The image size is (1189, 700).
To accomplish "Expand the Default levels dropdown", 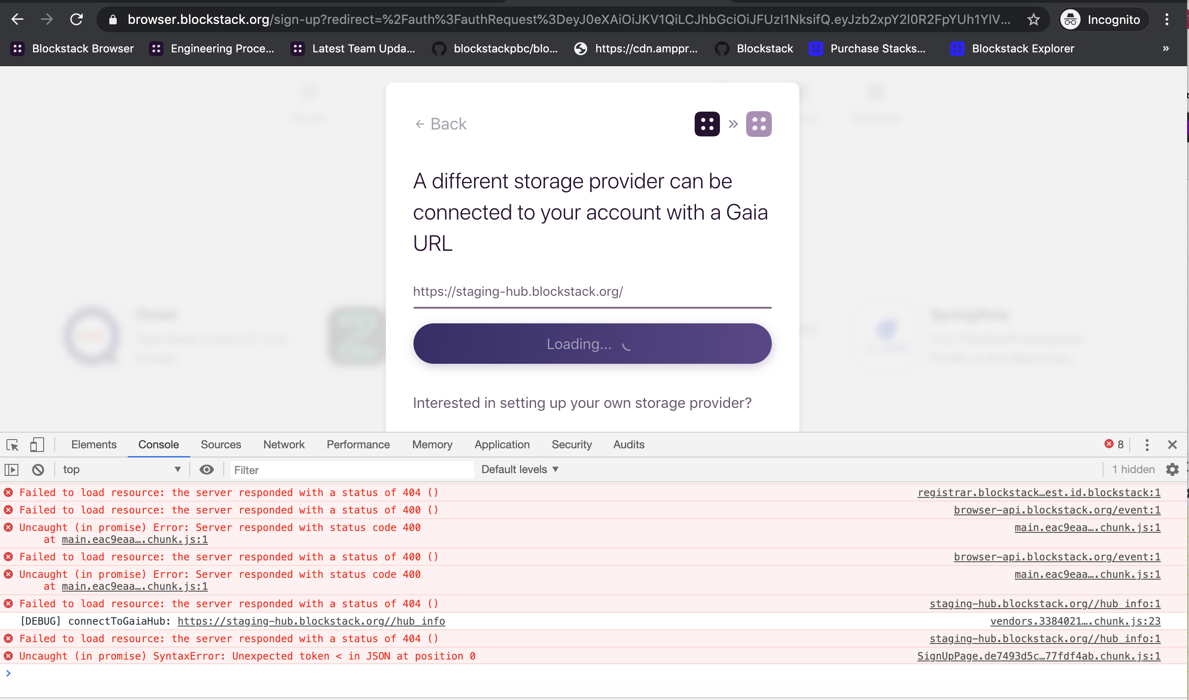I will [520, 469].
